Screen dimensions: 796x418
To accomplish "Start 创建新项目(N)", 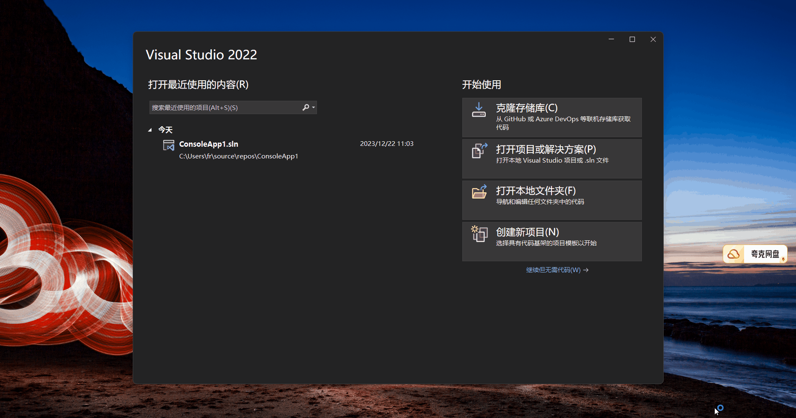I will tap(551, 241).
